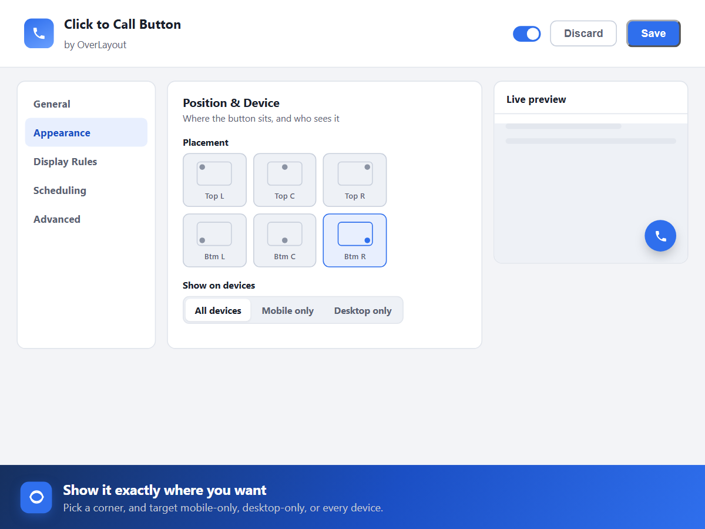Click the phone app icon in header

39,34
